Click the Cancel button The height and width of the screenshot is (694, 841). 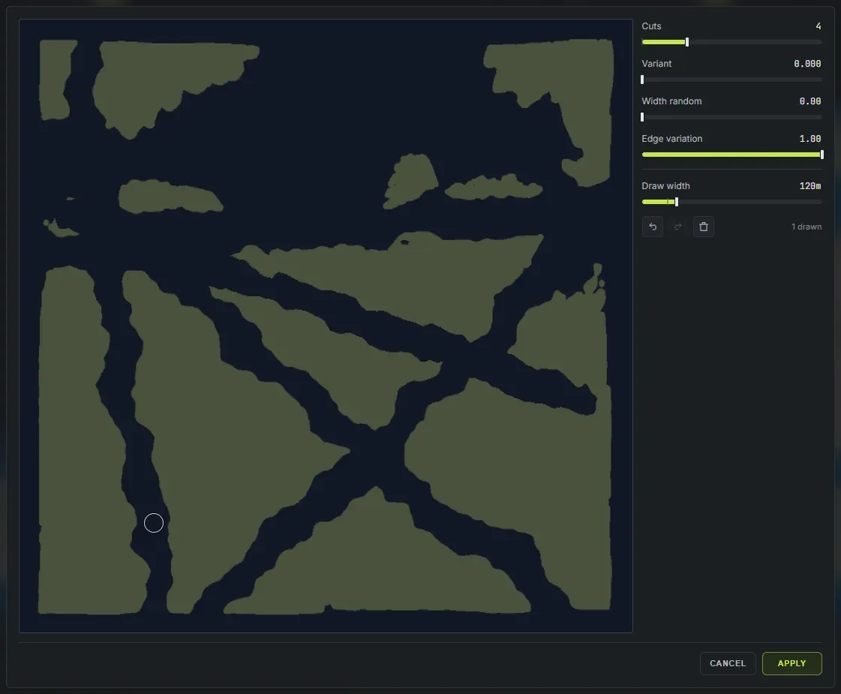(728, 663)
